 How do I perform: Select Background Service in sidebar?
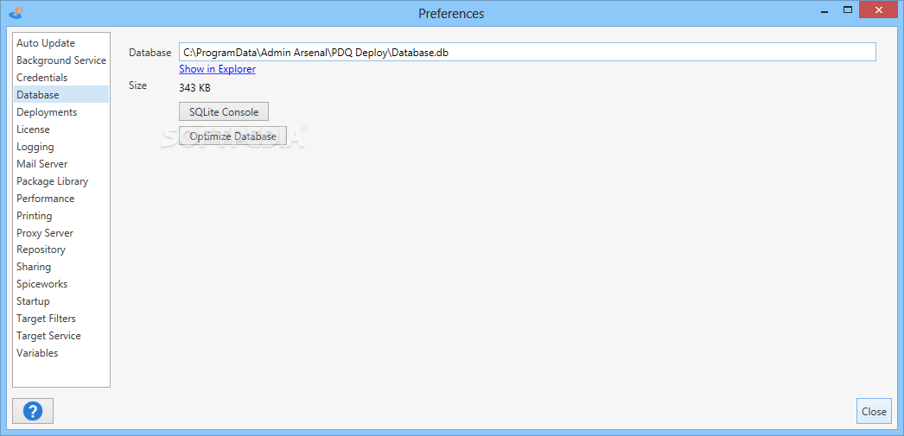(61, 60)
